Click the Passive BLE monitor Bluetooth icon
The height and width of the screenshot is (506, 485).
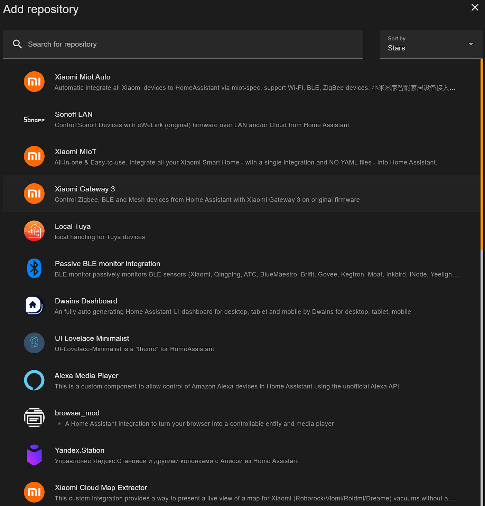click(34, 268)
